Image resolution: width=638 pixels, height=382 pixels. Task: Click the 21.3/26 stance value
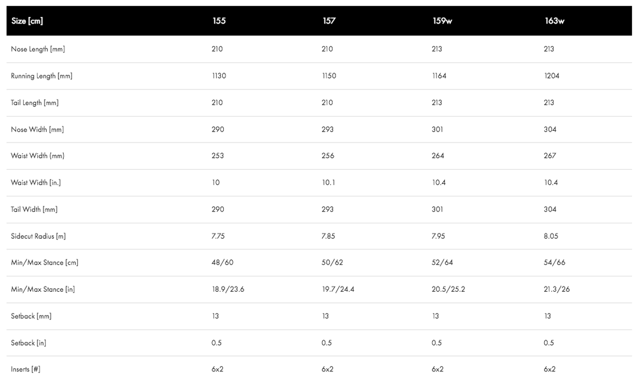click(556, 289)
